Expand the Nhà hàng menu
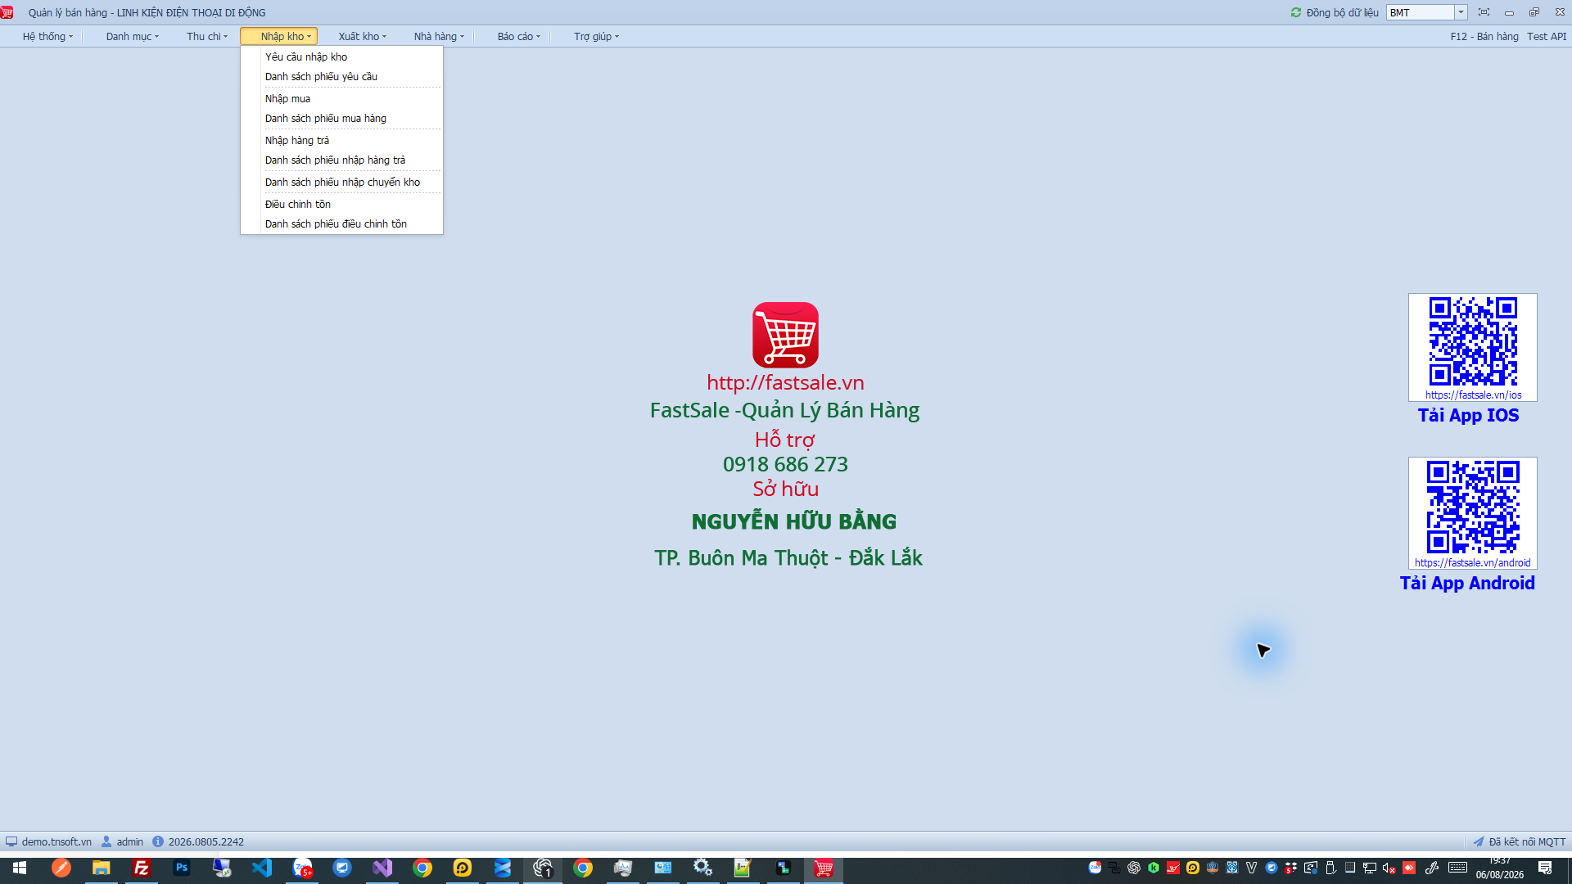This screenshot has height=884, width=1572. (x=439, y=36)
